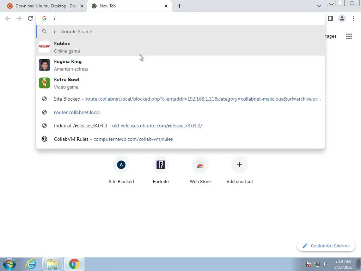This screenshot has width=361, height=271.
Task: Open the Chrome profile avatar
Action: point(342,18)
